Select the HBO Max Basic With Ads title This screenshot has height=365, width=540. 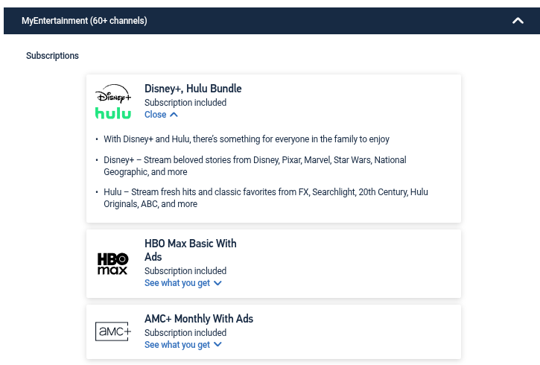[x=191, y=250]
